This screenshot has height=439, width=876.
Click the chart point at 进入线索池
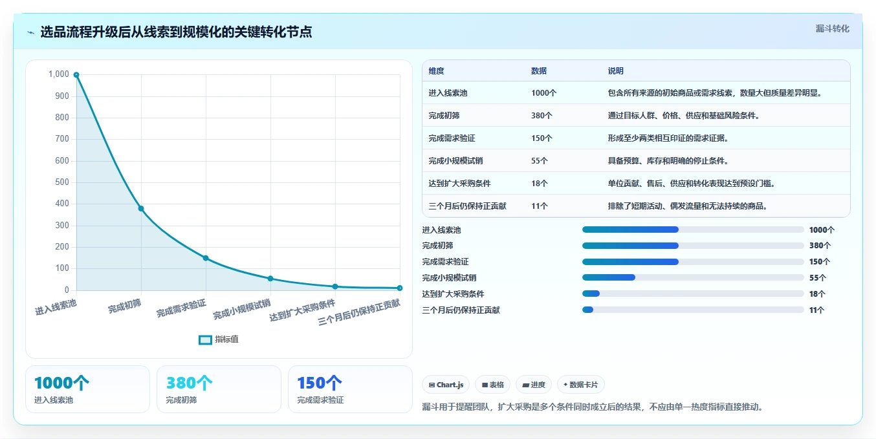(76, 75)
